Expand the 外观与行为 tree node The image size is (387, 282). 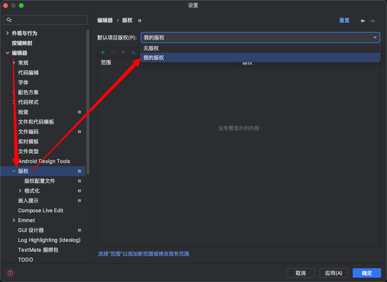(7, 33)
